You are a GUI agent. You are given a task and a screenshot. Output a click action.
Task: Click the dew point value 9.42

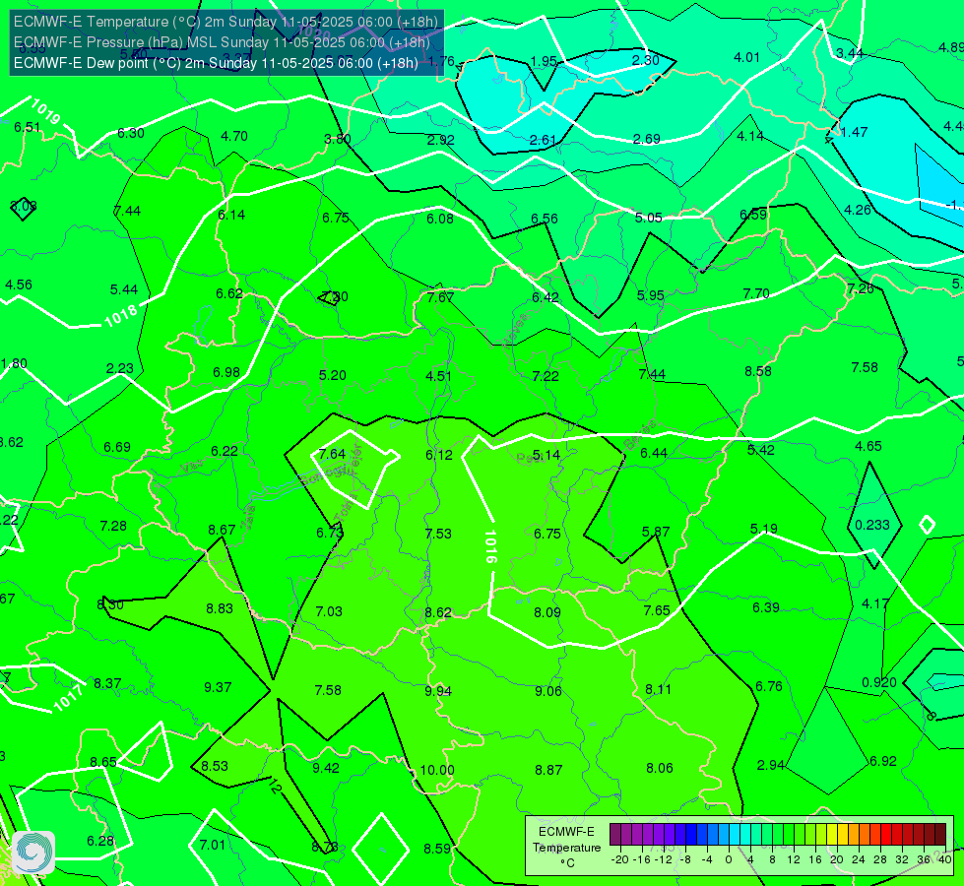(x=326, y=767)
